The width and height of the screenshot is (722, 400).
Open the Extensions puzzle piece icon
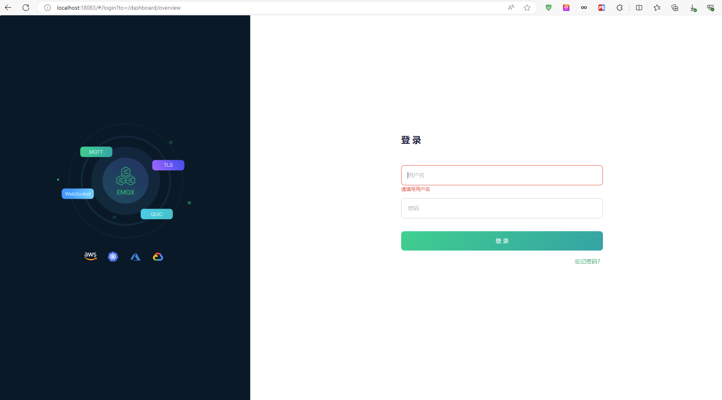[619, 8]
